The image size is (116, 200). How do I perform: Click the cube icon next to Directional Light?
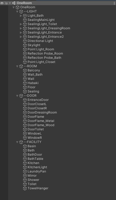(x=25, y=41)
